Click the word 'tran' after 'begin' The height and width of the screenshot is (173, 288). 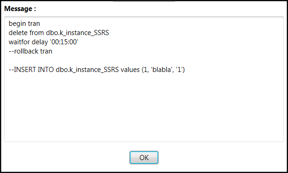[x=34, y=24]
